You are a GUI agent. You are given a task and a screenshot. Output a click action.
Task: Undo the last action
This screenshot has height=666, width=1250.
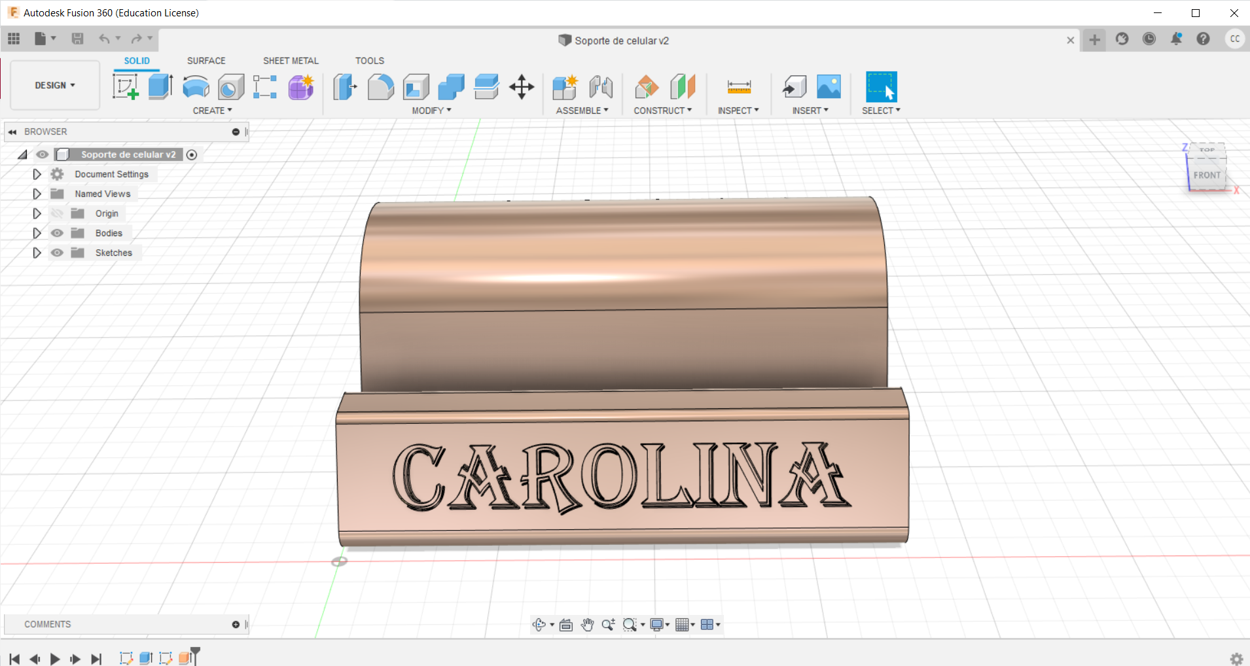(x=104, y=39)
